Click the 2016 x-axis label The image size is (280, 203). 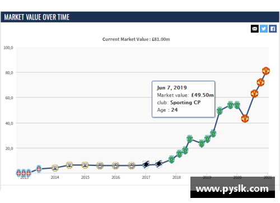(x=116, y=177)
